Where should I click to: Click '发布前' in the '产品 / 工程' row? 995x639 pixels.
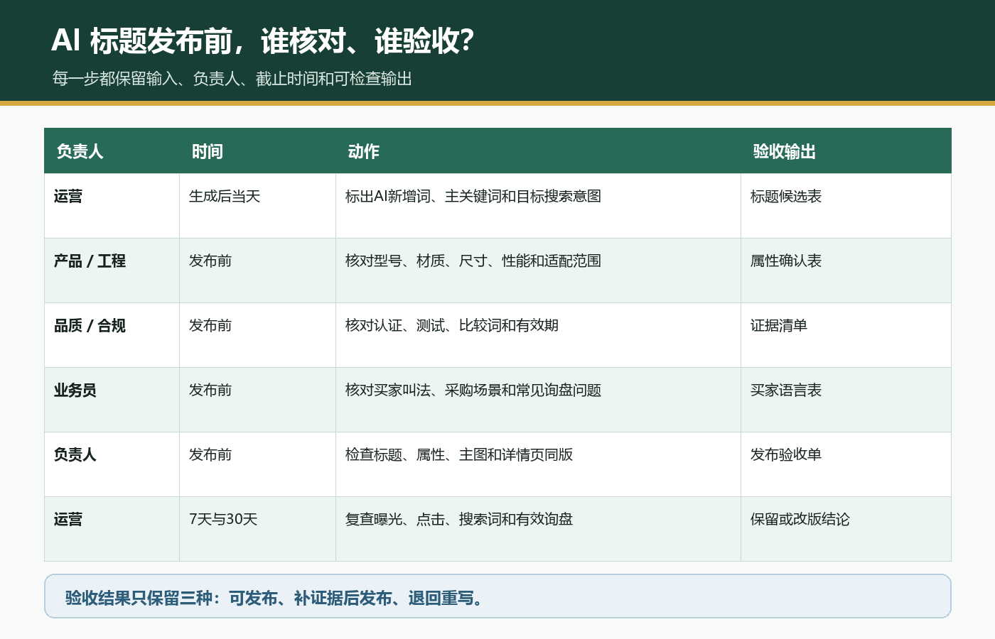257,271
